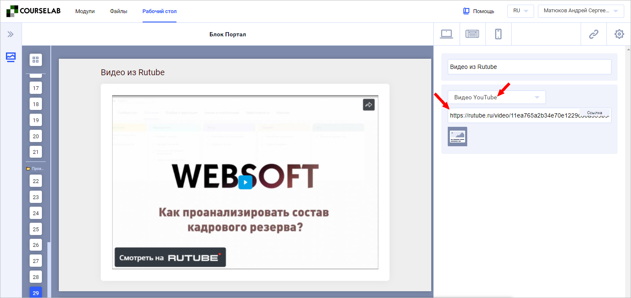Select desktop preview mode icon
631x298 pixels.
coord(446,34)
